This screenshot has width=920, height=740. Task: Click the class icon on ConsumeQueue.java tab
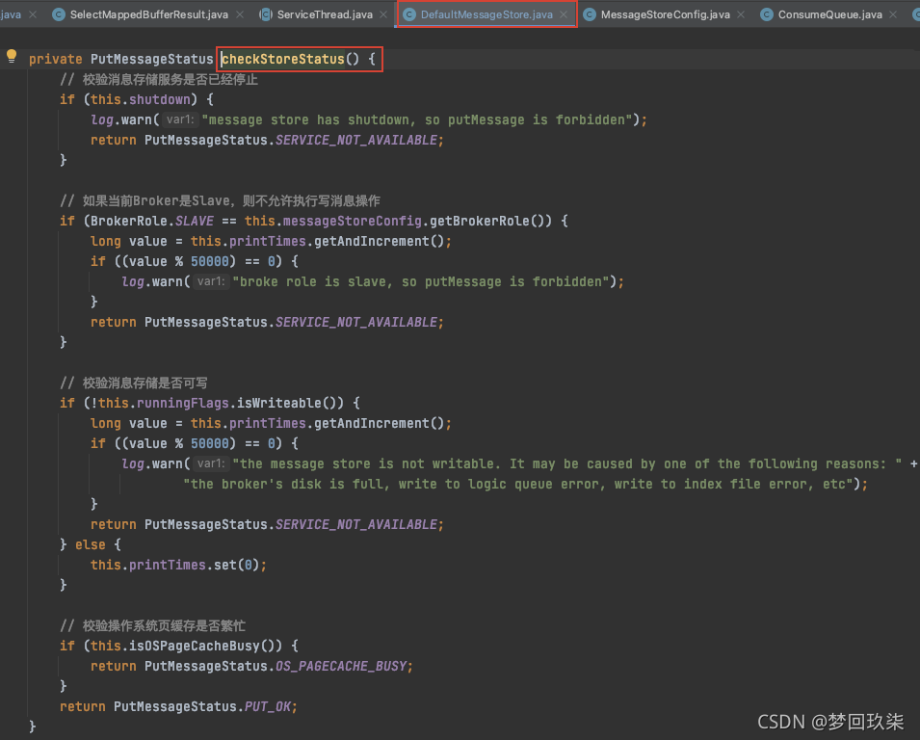click(x=767, y=14)
